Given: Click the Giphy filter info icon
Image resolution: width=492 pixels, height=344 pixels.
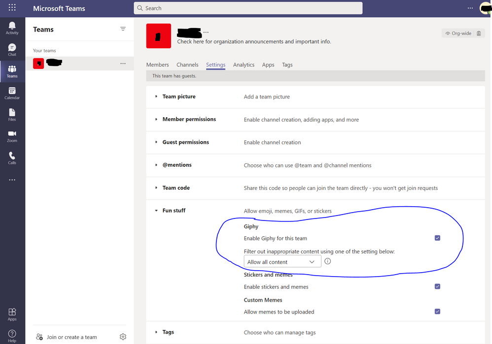Looking at the screenshot, I should (327, 261).
